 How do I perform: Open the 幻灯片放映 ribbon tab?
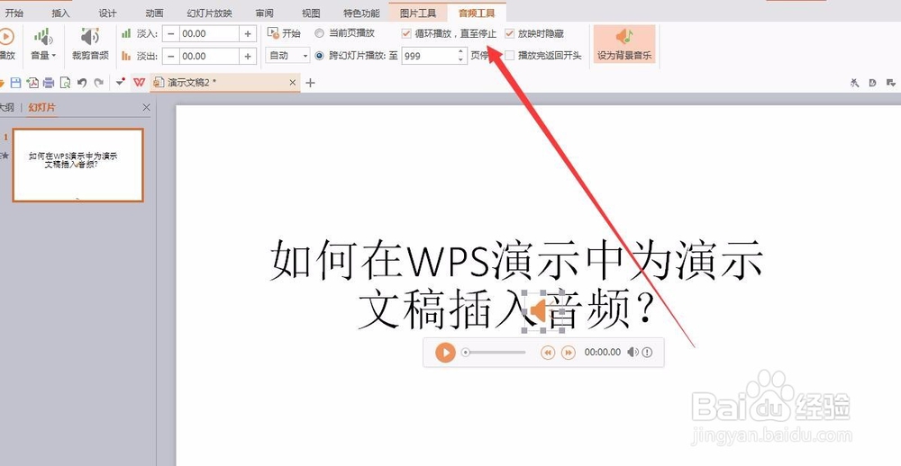coord(209,13)
